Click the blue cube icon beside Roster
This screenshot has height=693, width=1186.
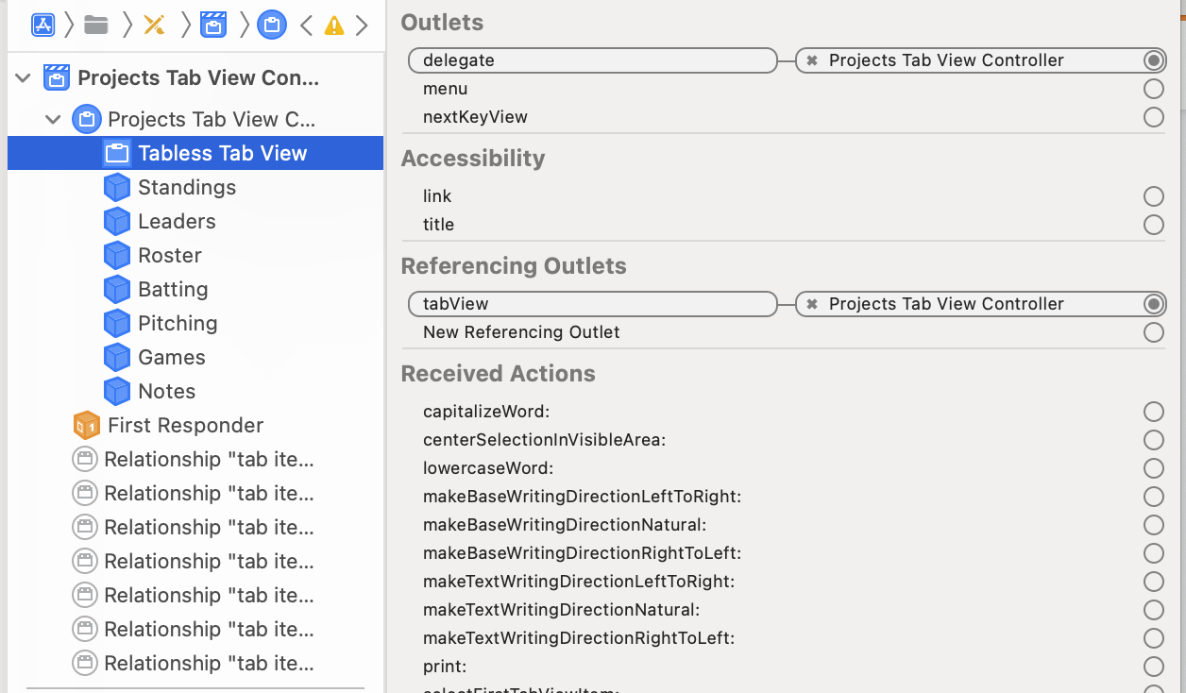click(x=116, y=255)
